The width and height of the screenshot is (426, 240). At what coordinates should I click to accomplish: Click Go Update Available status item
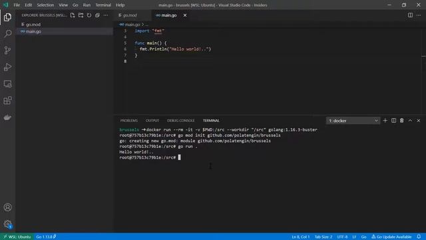(391, 237)
